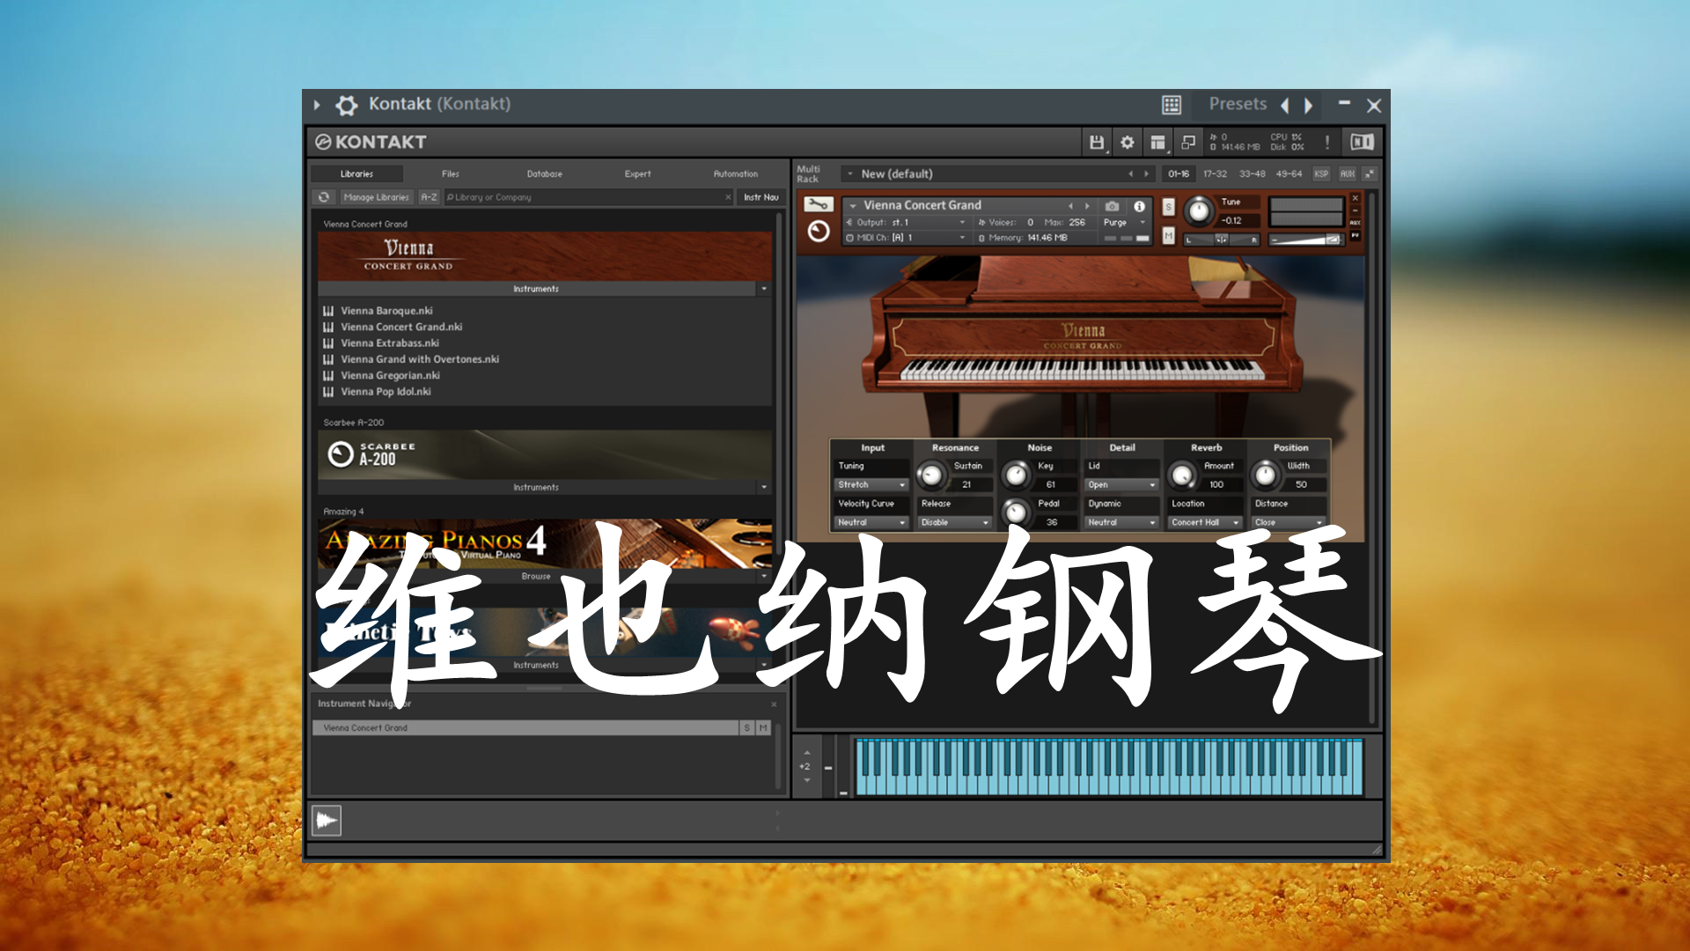Screen dimensions: 1690x951
Task: Open Kontakt options gear icon
Action: point(1127,142)
